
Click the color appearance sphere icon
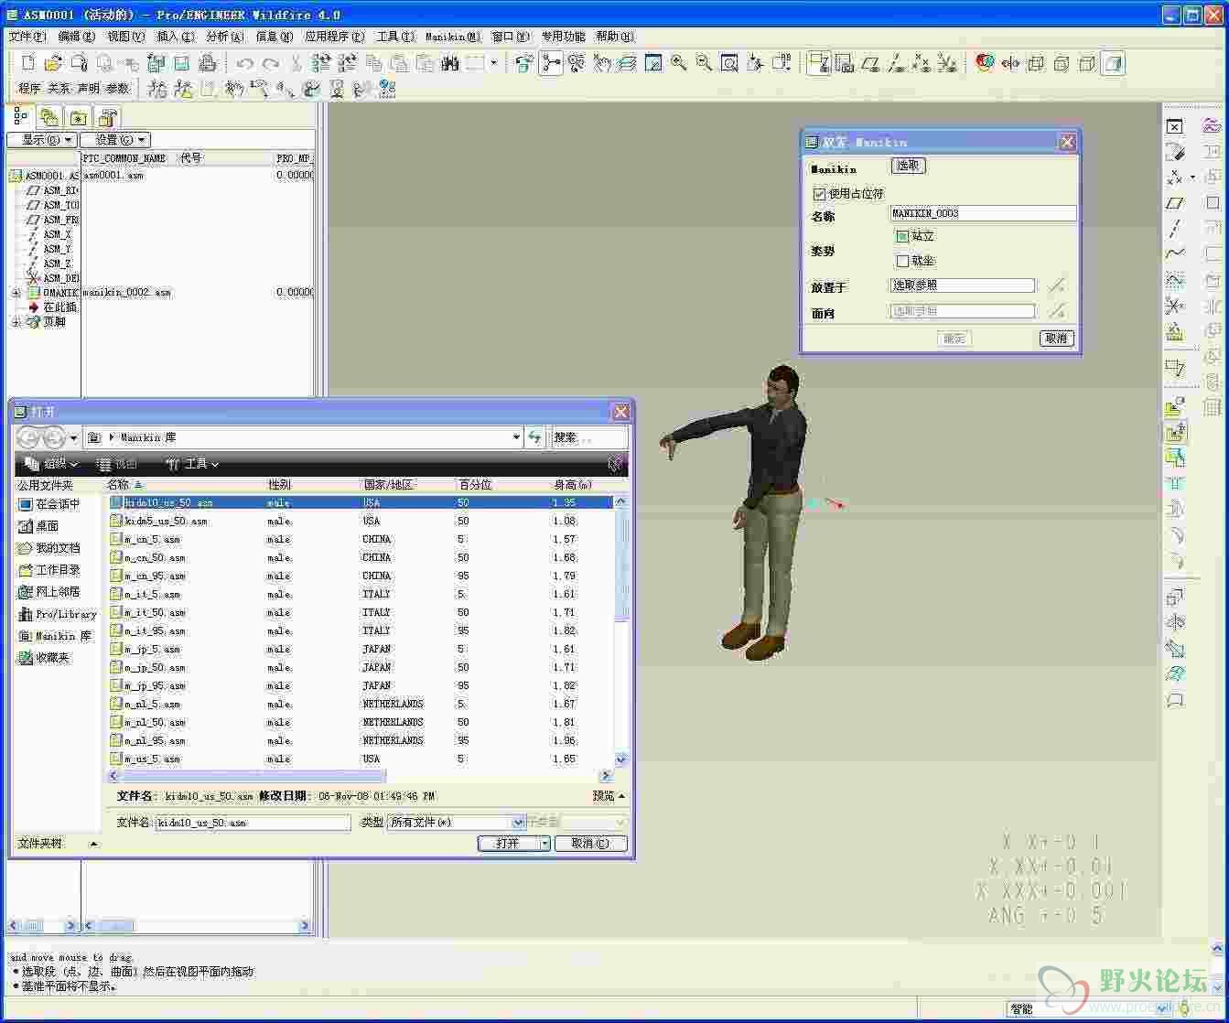pyautogui.click(x=985, y=63)
